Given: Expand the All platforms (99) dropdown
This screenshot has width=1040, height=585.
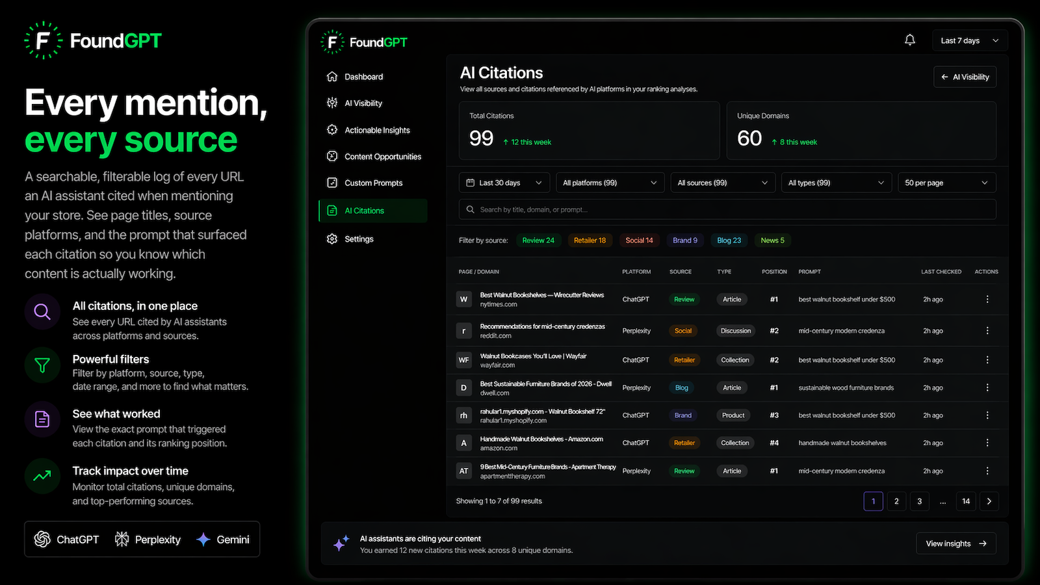Looking at the screenshot, I should pyautogui.click(x=610, y=183).
